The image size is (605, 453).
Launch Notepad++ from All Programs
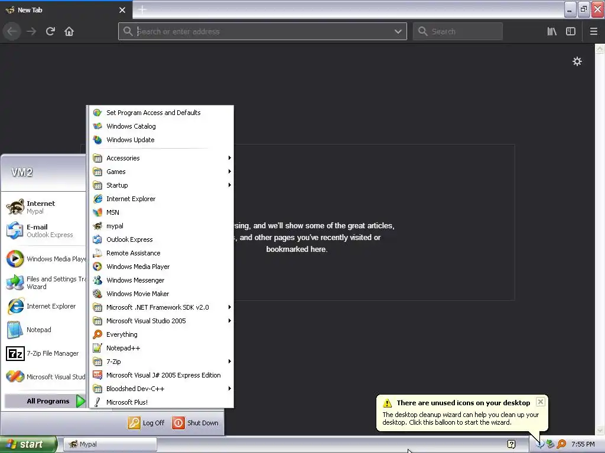pos(161,348)
